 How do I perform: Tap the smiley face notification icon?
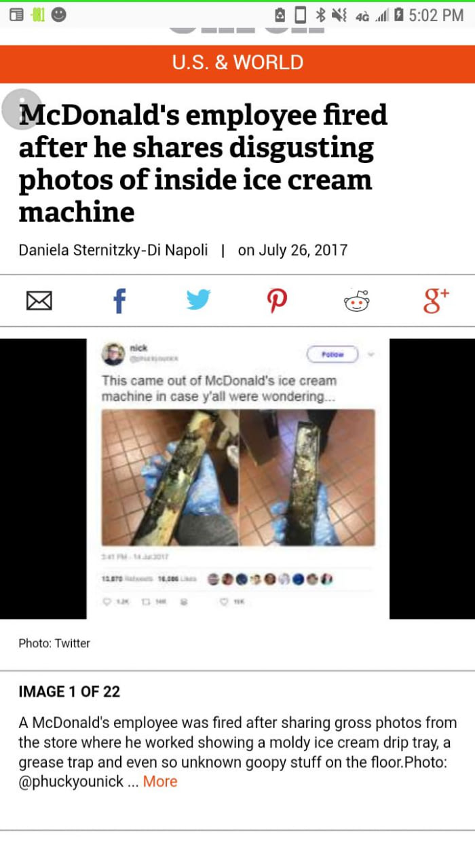[x=59, y=14]
